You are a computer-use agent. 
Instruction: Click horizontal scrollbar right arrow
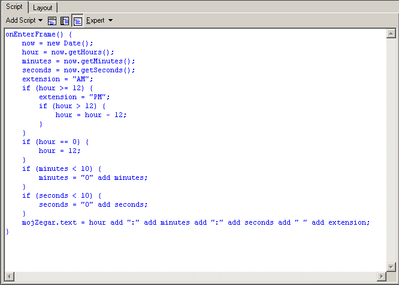(x=382, y=276)
